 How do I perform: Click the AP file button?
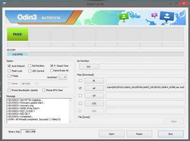pos(94,88)
